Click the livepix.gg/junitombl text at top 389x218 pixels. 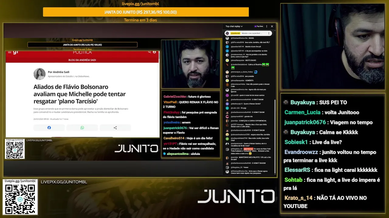coord(140,4)
